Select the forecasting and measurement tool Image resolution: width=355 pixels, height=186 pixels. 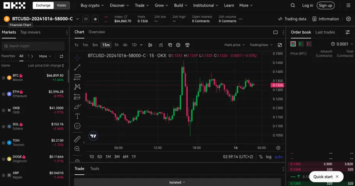coord(77,97)
